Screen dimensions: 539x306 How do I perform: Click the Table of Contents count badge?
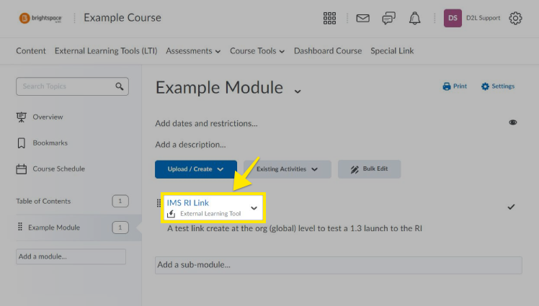[120, 202]
